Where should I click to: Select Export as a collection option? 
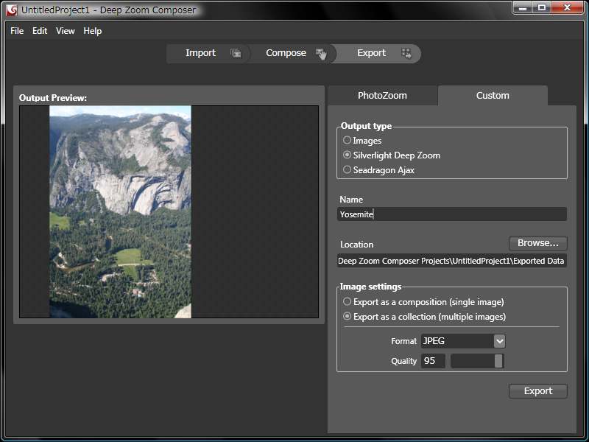[348, 317]
